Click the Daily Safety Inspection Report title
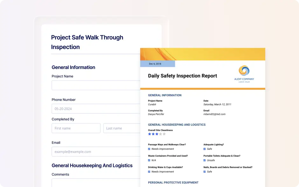Viewport: 299px width, 187px height. coord(183,76)
